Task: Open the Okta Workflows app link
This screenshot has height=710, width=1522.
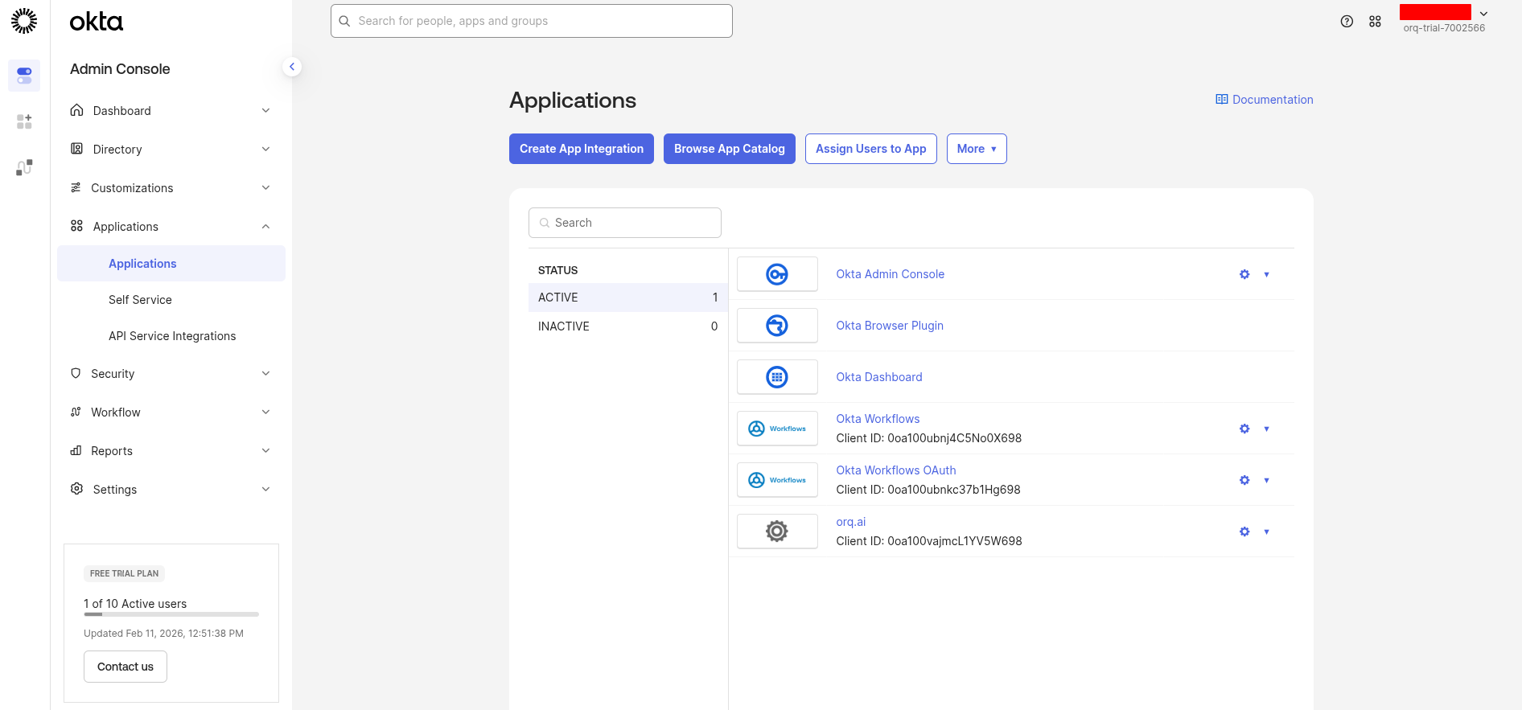Action: [x=878, y=419]
